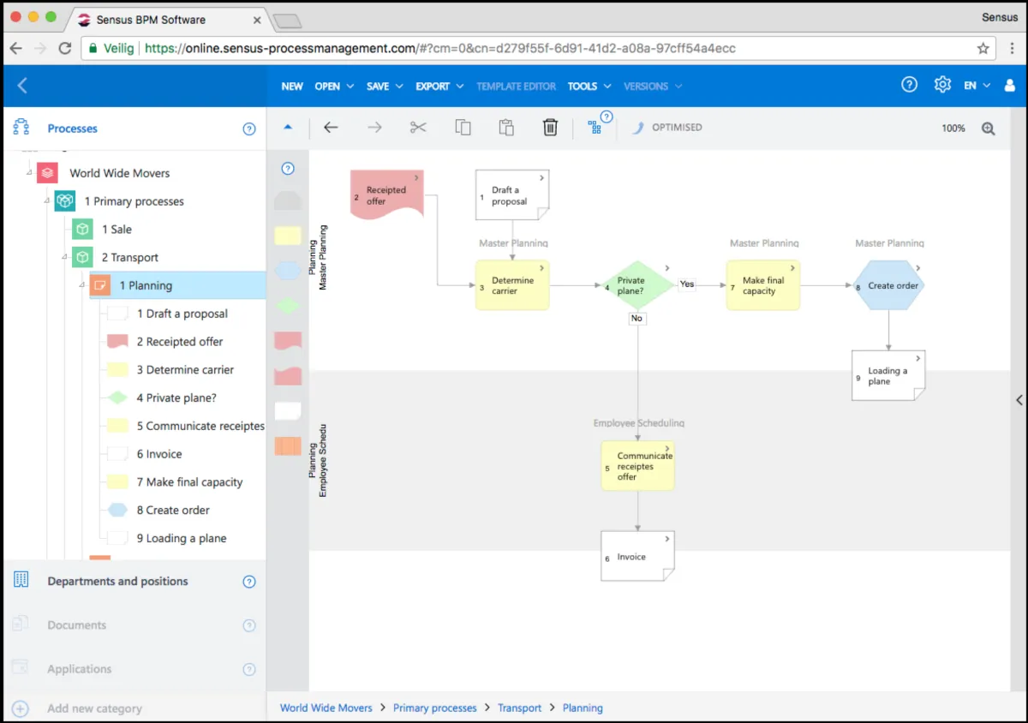The image size is (1028, 723).
Task: Click World Wide Movers breadcrumb link
Action: 326,708
